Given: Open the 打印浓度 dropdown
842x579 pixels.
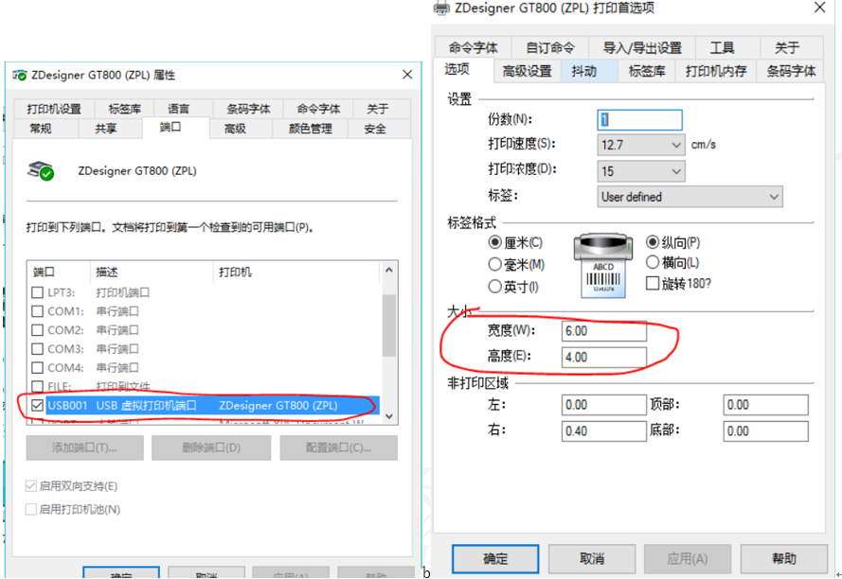Looking at the screenshot, I should tap(640, 171).
